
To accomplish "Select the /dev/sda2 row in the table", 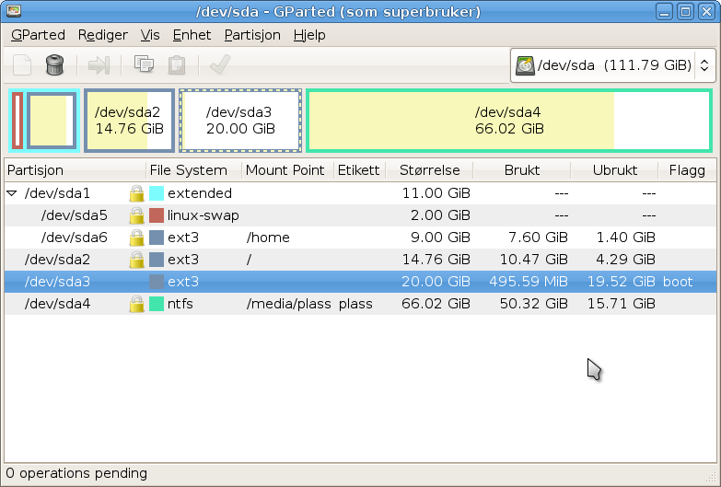I will click(361, 260).
